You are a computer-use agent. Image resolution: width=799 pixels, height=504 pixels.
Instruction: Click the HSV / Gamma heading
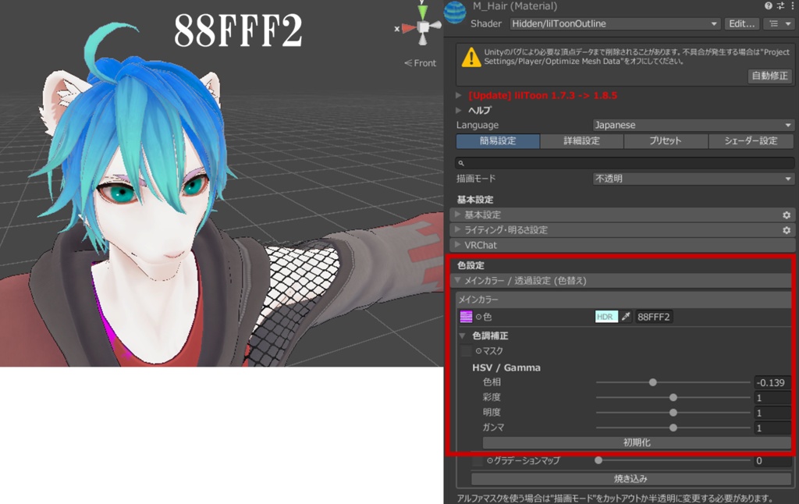coord(506,367)
